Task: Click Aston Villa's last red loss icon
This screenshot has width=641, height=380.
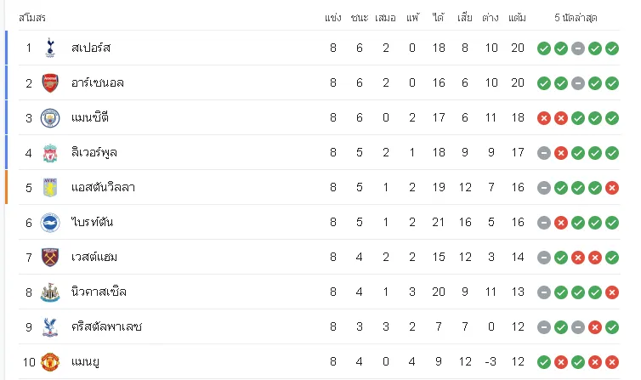Action: (x=612, y=188)
